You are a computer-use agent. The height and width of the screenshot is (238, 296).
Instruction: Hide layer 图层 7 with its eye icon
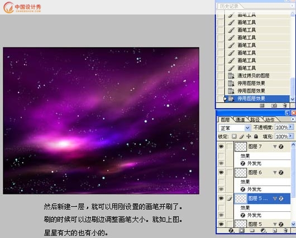click(x=221, y=147)
